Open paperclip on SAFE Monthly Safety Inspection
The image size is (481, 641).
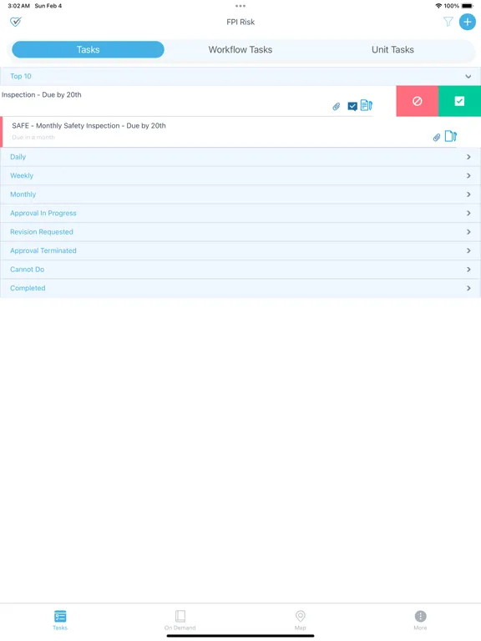437,138
